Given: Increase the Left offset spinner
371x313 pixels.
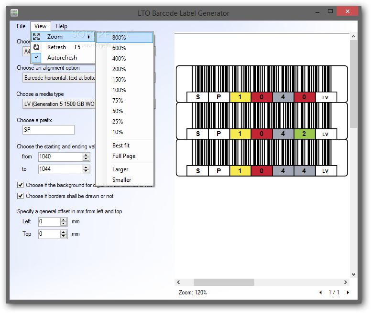Looking at the screenshot, I should point(64,219).
